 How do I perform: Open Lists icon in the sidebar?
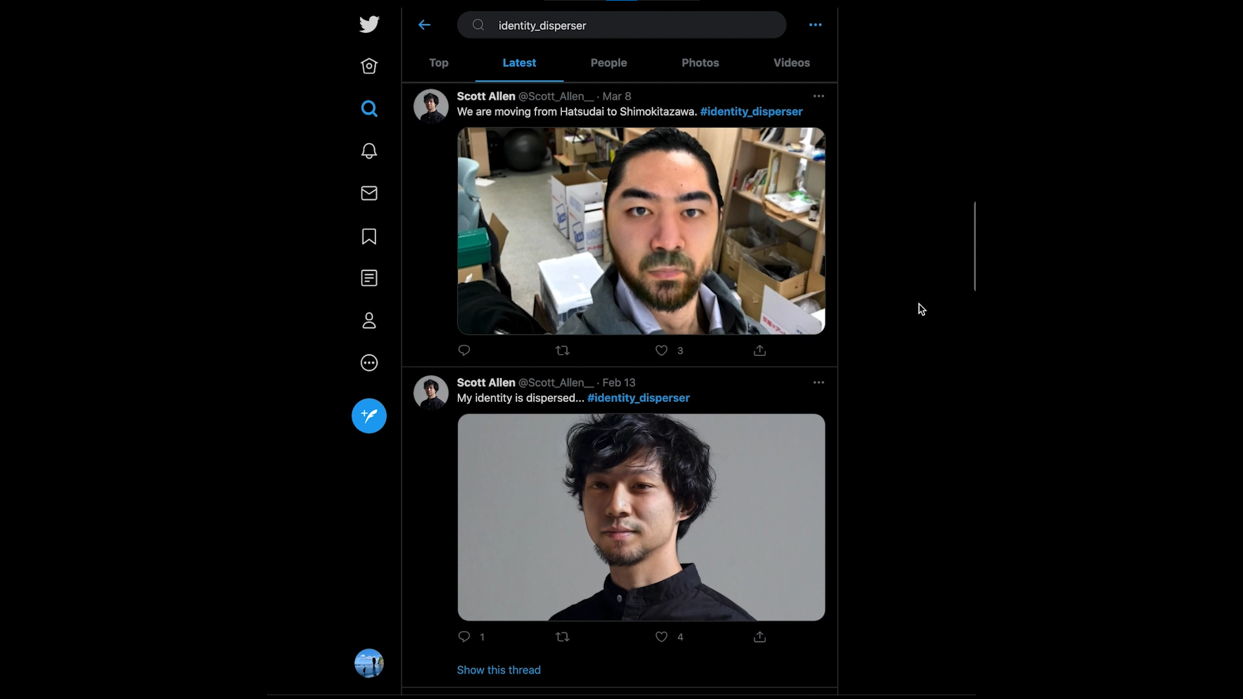click(369, 278)
